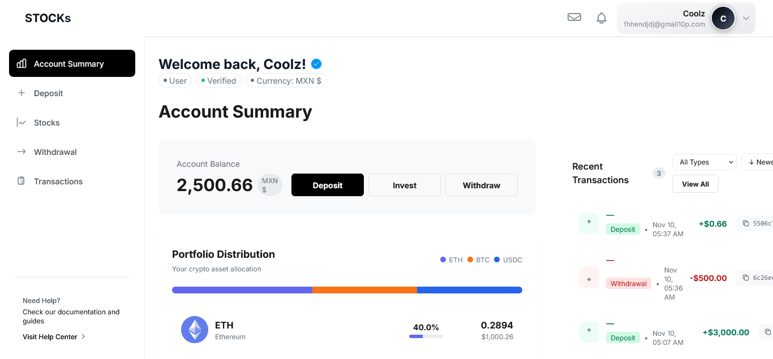Image resolution: width=773 pixels, height=359 pixels.
Task: Open the All Types filter dropdown
Action: tap(704, 162)
